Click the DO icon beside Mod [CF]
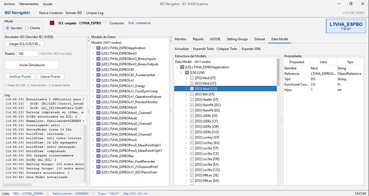Viewport: 369px width, 196px height. pyautogui.click(x=192, y=83)
